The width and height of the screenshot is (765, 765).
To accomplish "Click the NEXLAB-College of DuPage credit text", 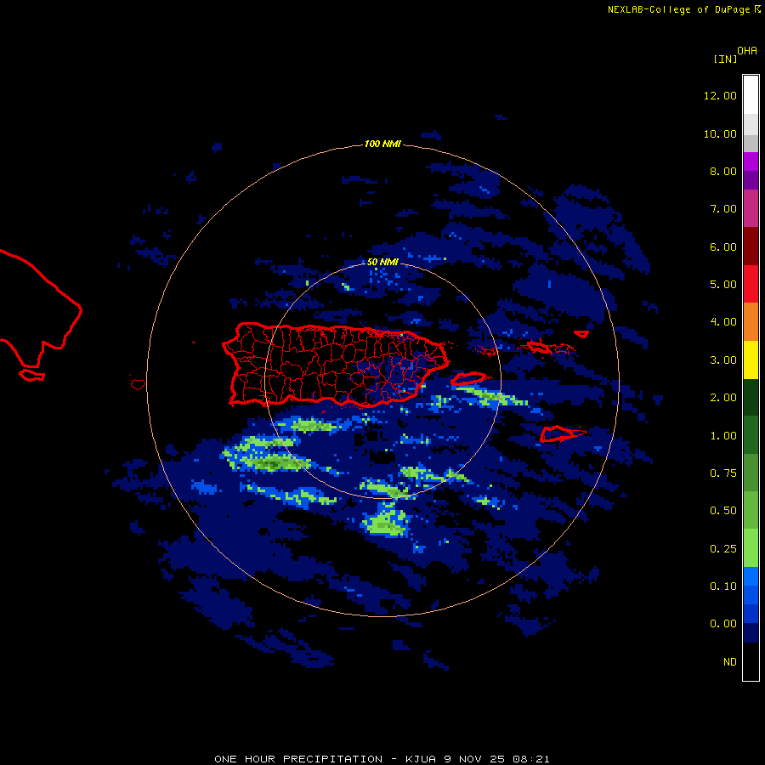I will (678, 9).
